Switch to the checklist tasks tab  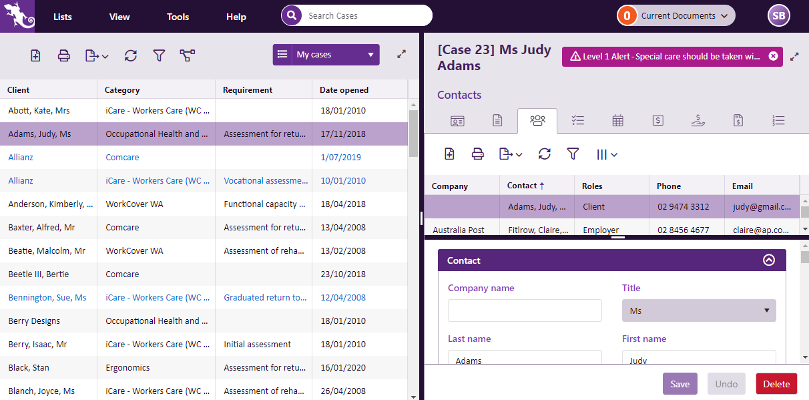click(578, 121)
